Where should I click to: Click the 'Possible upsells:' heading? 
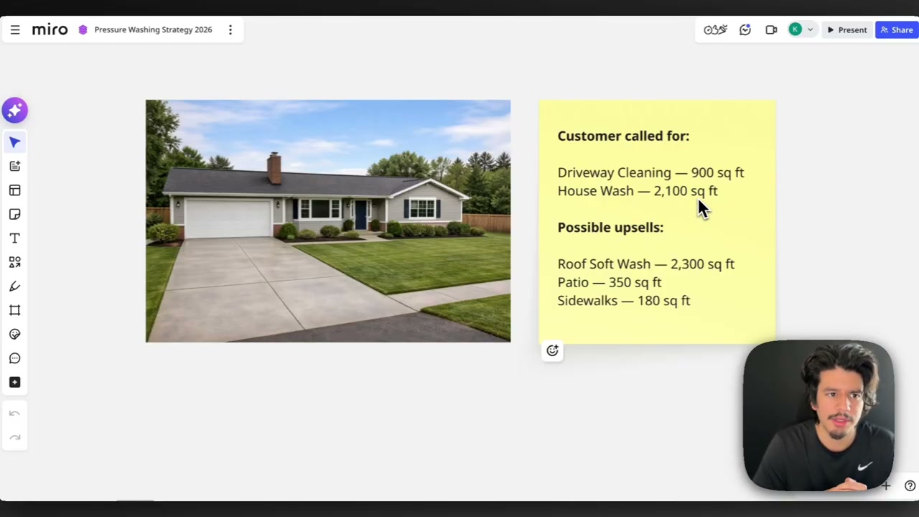[610, 228]
